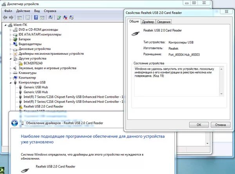
Task: Click the Контроллеры USB device type value in Properties
Action: point(181,42)
